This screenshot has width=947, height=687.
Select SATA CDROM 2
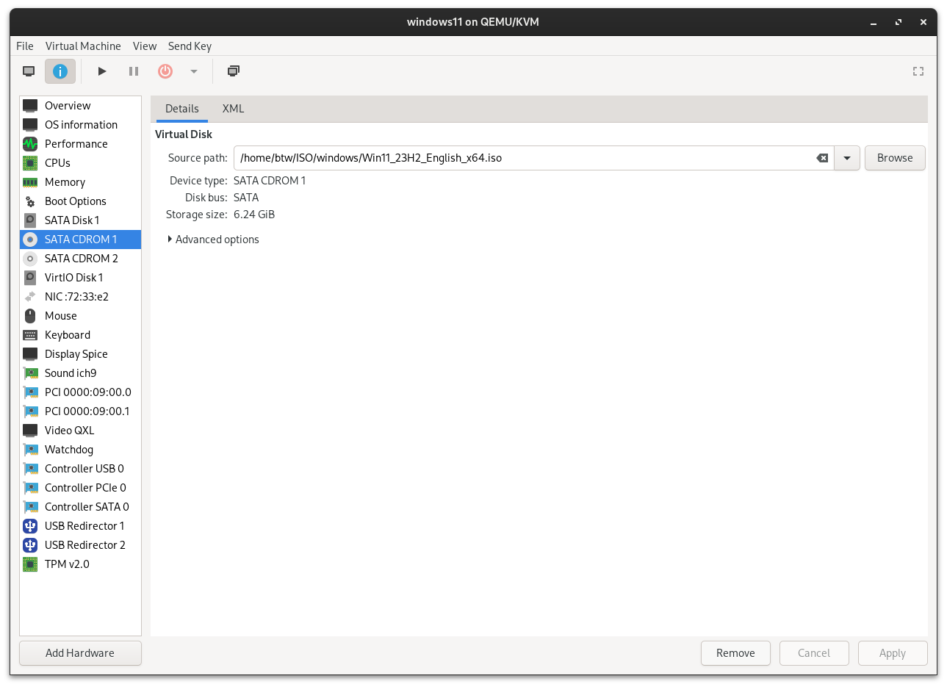tap(80, 259)
